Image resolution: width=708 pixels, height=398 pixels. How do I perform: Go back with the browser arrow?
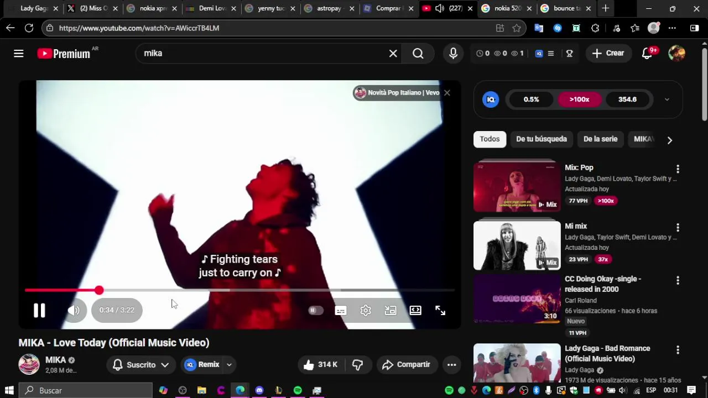pyautogui.click(x=11, y=28)
